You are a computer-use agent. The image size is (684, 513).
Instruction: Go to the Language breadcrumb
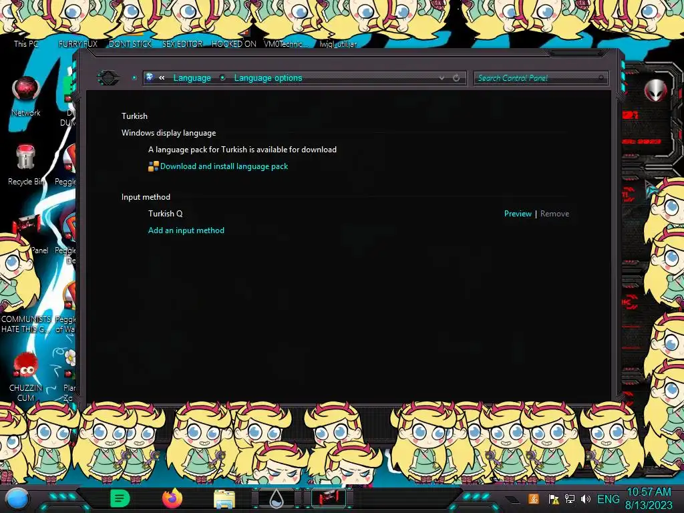point(192,78)
